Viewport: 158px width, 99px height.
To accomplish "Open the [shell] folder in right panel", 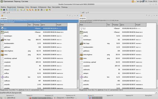I will tap(85, 32).
